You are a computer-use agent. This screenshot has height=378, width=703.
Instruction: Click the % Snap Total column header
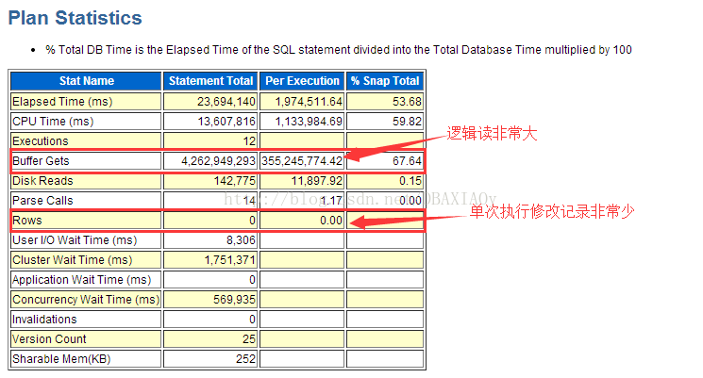coord(385,81)
